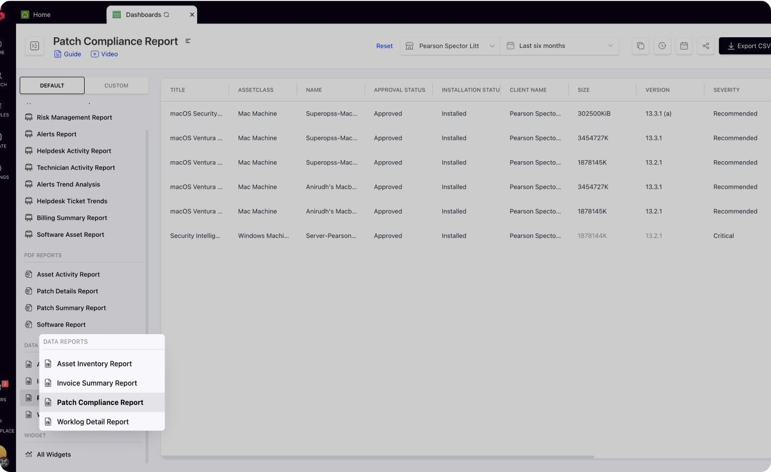Choose Worklog Detail Report in the popup menu
Image resolution: width=771 pixels, height=472 pixels.
tap(93, 421)
